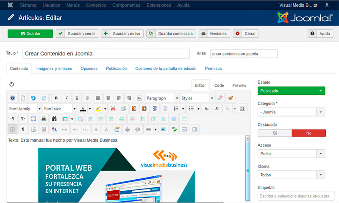Apply Italic formatting
Viewport: 339px width, 203px height.
pyautogui.click(x=67, y=98)
